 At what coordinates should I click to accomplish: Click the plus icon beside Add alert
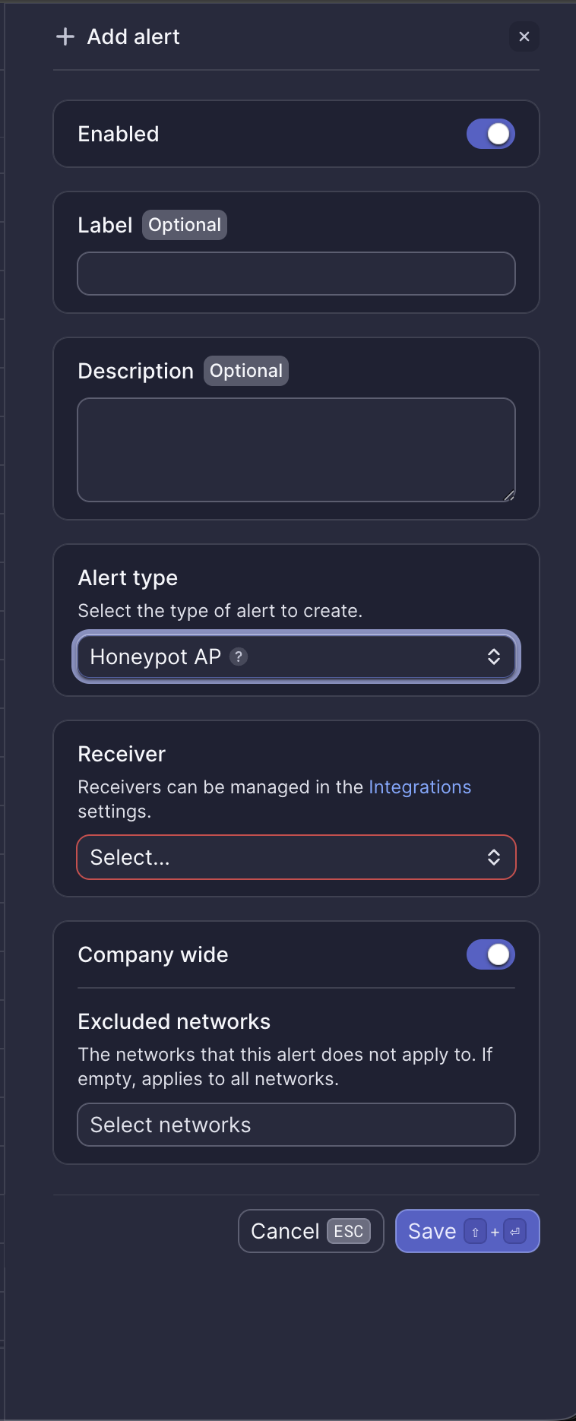point(65,36)
